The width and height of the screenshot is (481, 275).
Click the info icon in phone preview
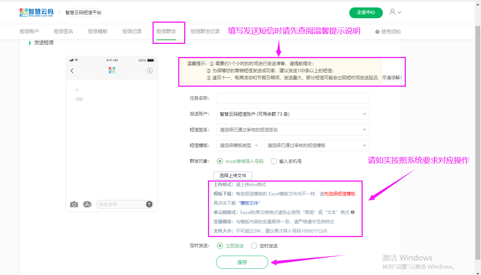pyautogui.click(x=150, y=71)
